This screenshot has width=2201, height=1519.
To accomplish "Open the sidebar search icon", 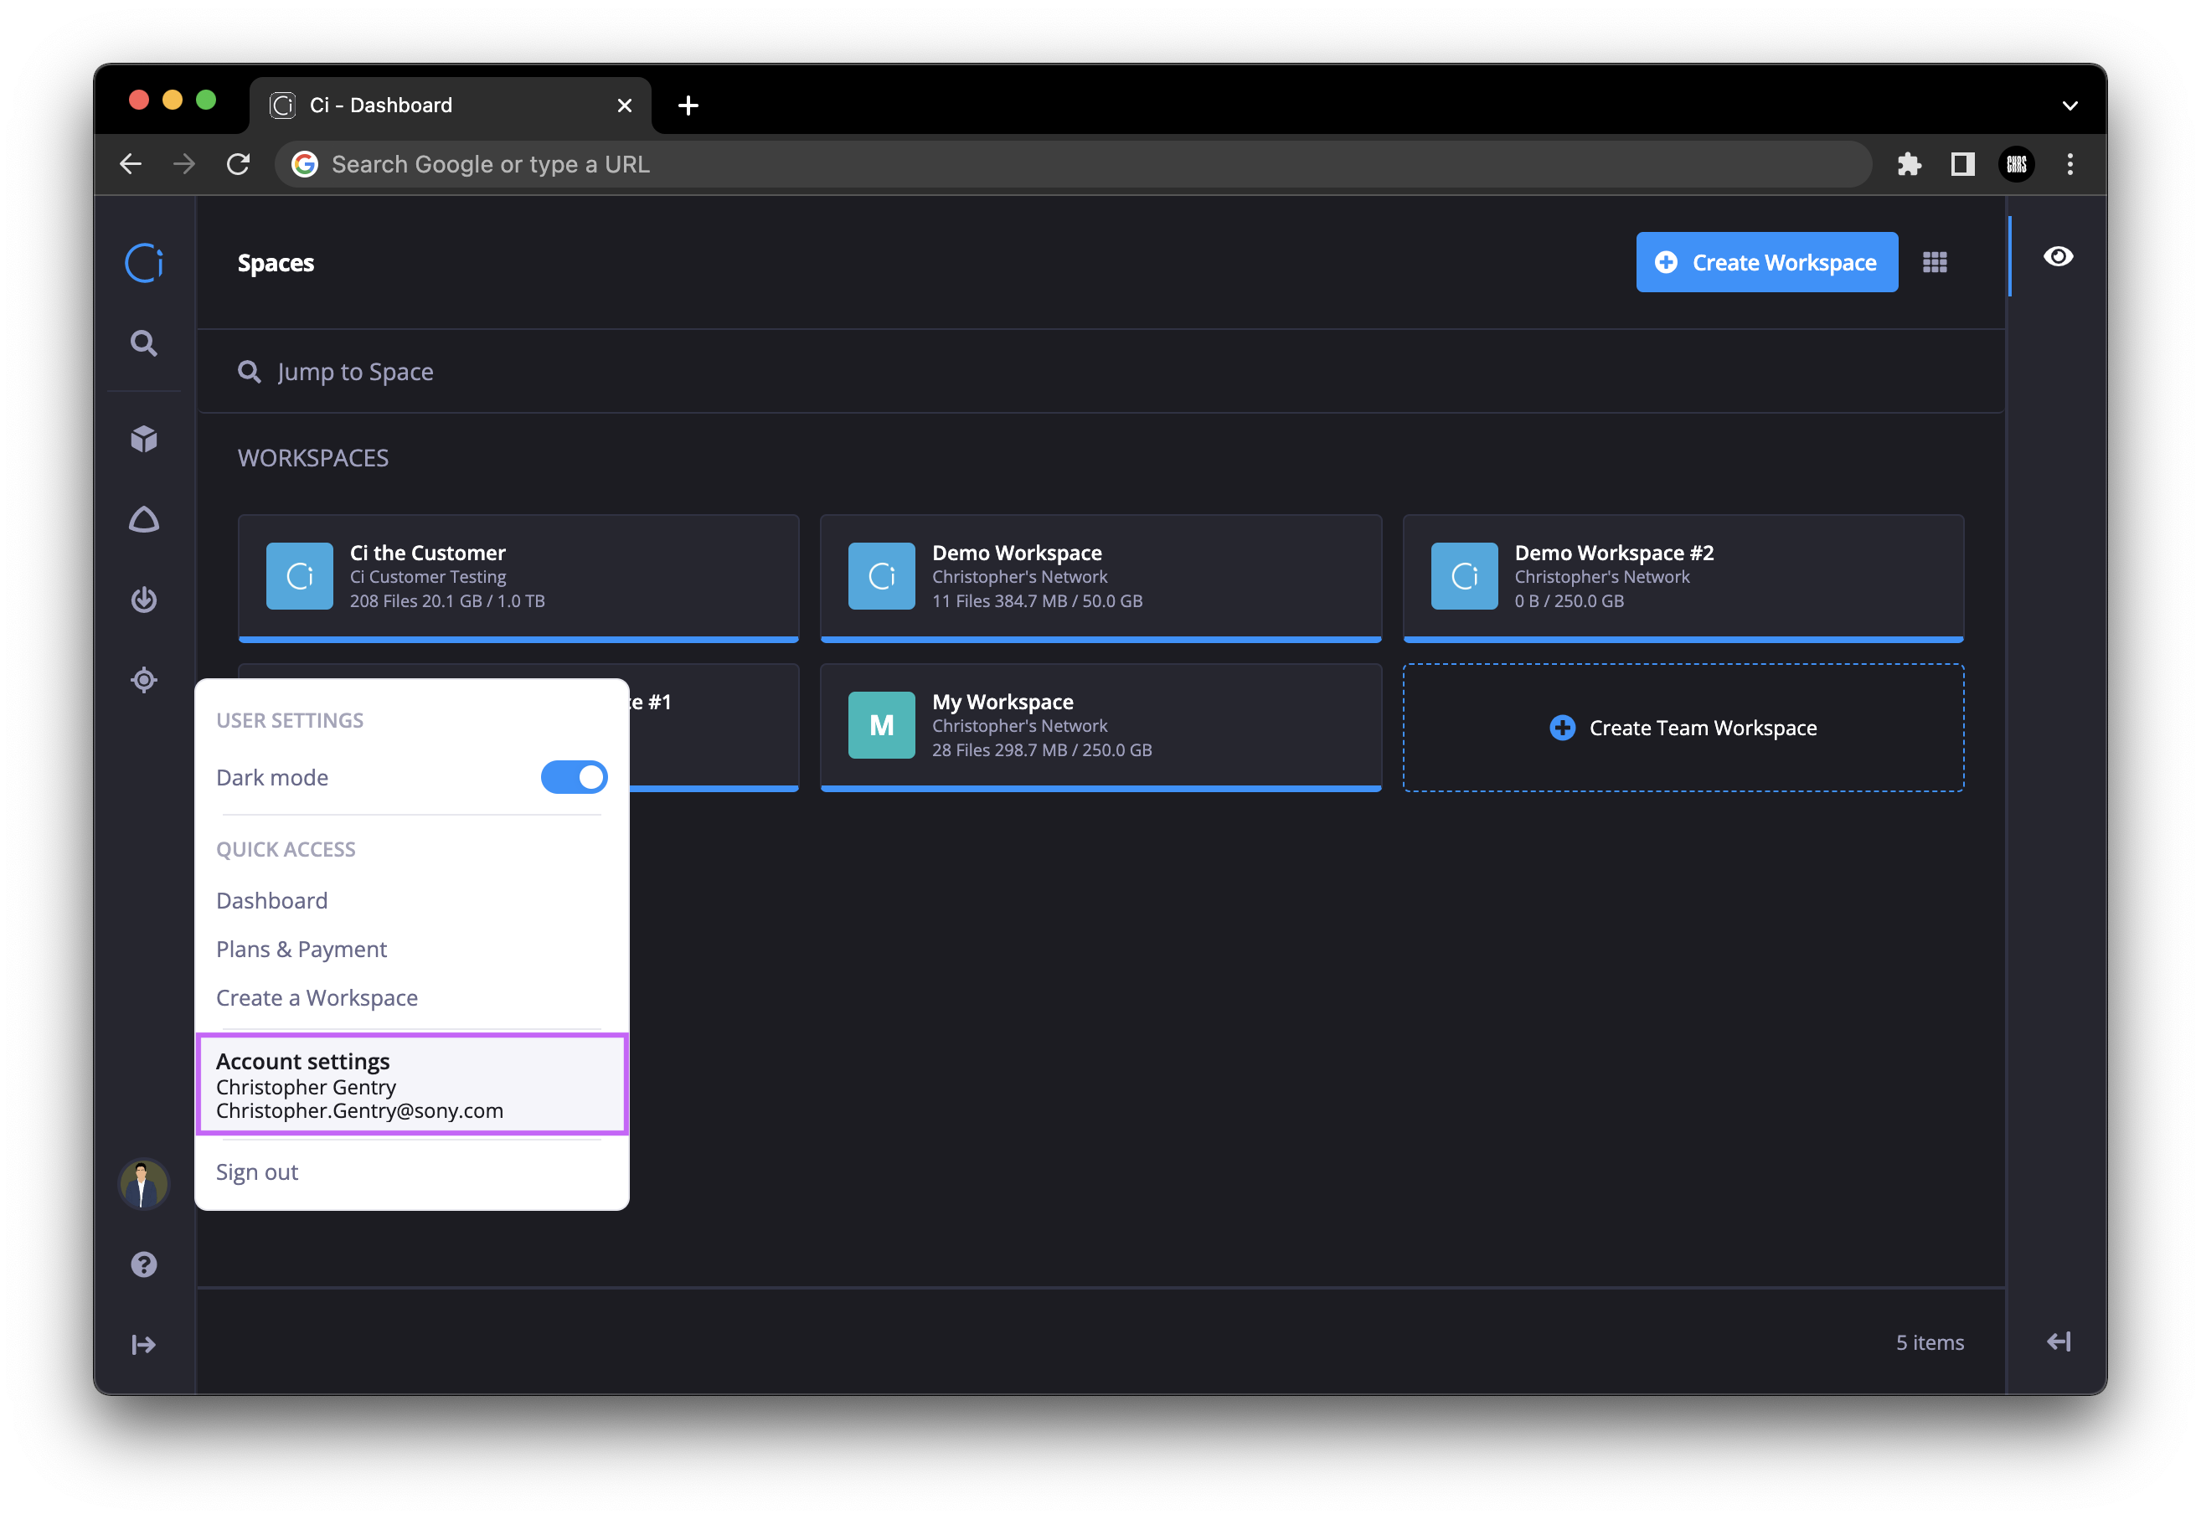I will [x=144, y=342].
